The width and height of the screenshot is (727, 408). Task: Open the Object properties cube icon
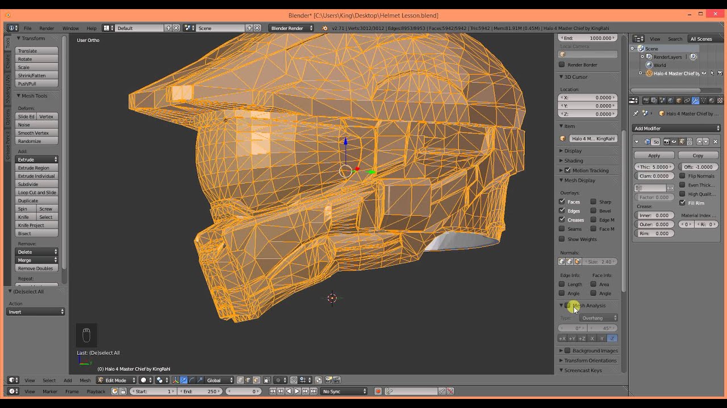(679, 100)
